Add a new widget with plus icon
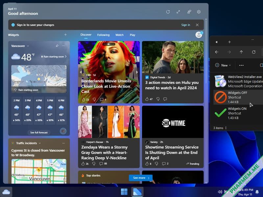 click(65, 35)
